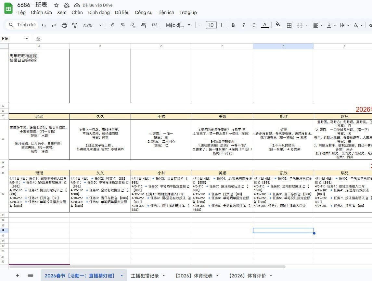Click the redo arrow icon
The height and width of the screenshot is (281, 372).
tap(54, 25)
